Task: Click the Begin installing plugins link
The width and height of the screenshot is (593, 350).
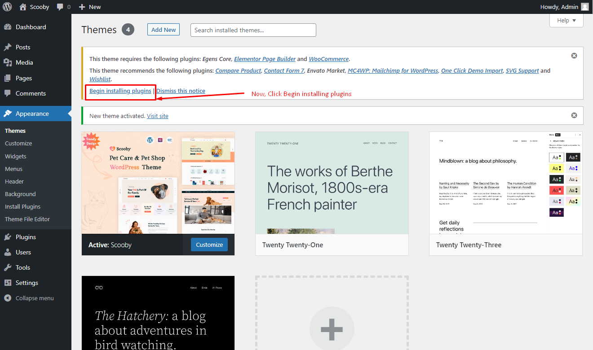Action: pos(120,91)
